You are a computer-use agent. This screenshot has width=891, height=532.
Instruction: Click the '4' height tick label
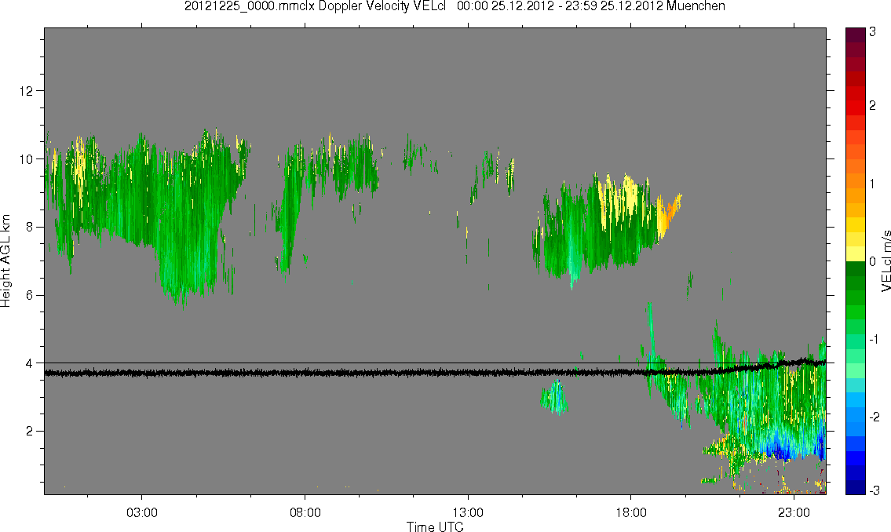click(30, 363)
